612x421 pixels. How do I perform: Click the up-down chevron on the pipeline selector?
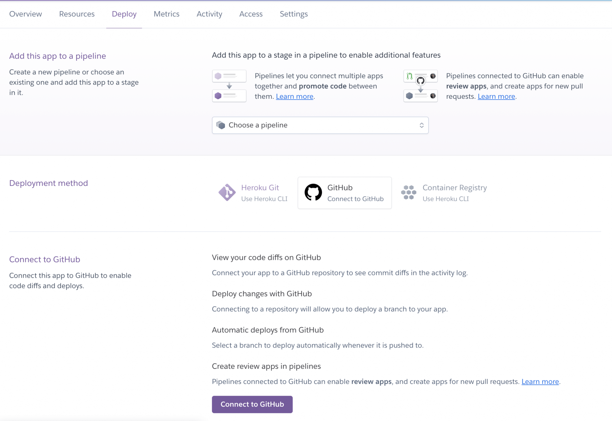[422, 125]
